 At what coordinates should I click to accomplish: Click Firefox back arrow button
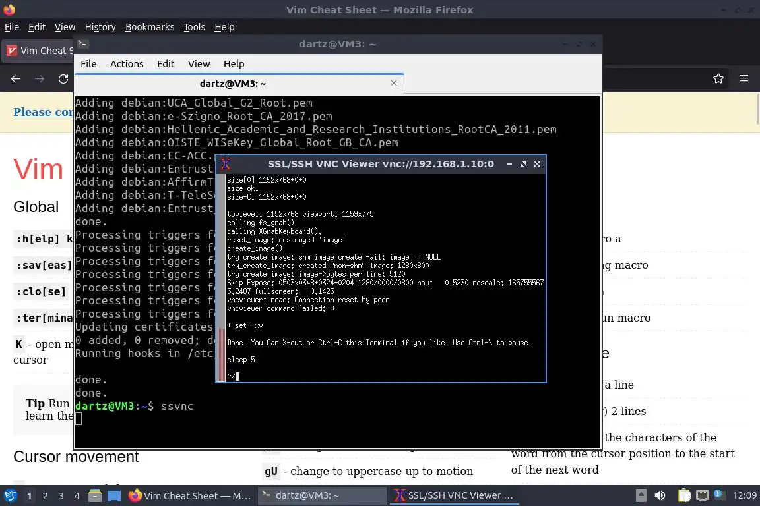16,78
